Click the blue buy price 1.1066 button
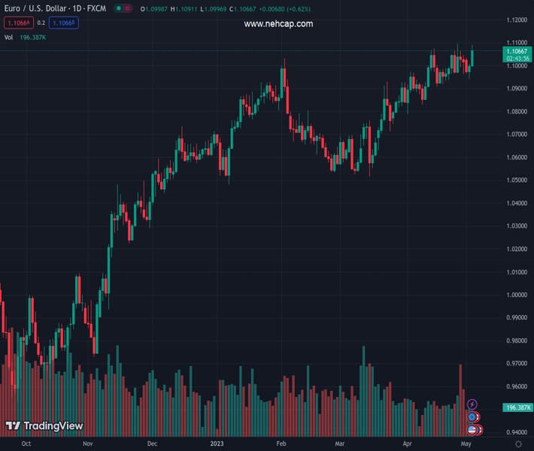 pyautogui.click(x=63, y=23)
